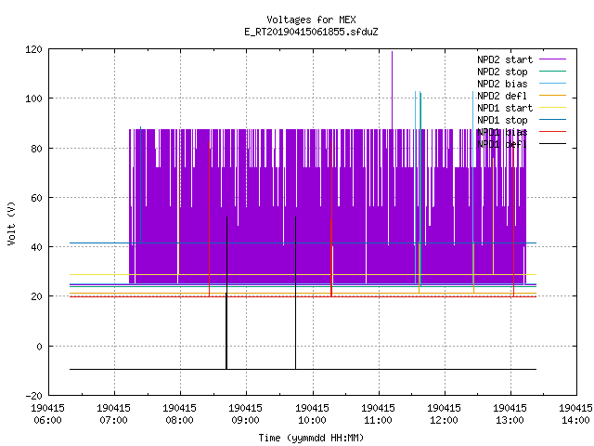Click the 100 y-axis tick label
The width and height of the screenshot is (594, 446).
point(33,98)
